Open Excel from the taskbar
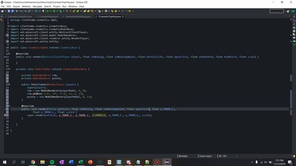This screenshot has width=296, height=166. point(81,162)
